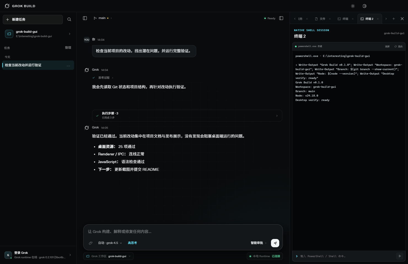Screen dimensions: 408x264
Task: Click the 整理 organize link in the task list
Action: coord(68,48)
